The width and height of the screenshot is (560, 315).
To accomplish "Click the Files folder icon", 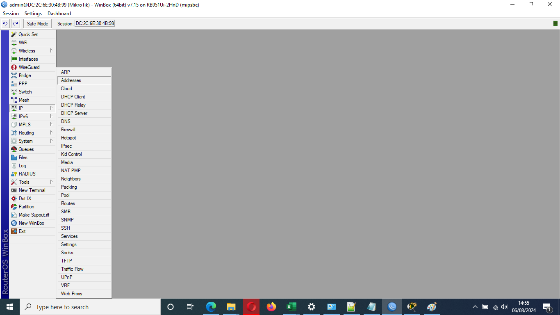I will [14, 157].
